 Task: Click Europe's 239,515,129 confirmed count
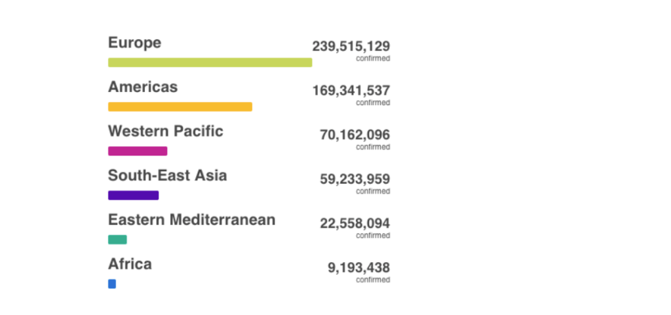[351, 46]
